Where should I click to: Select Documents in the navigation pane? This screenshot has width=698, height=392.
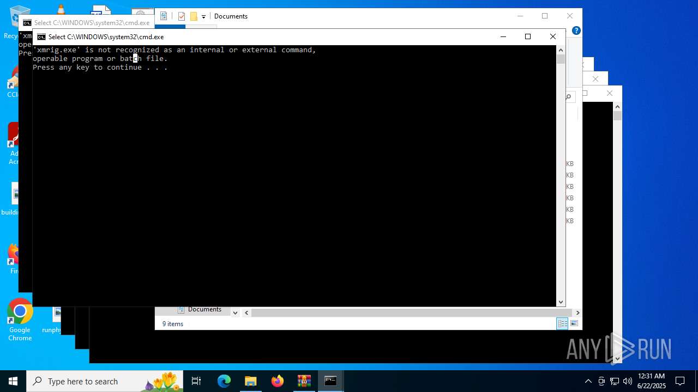(x=204, y=309)
